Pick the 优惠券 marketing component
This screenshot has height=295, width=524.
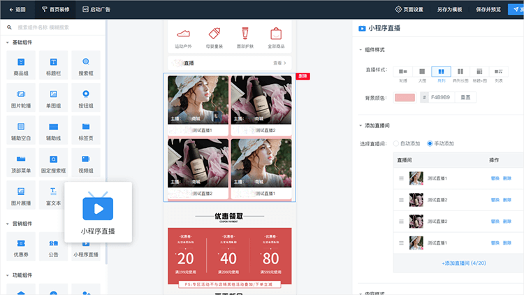(x=21, y=246)
